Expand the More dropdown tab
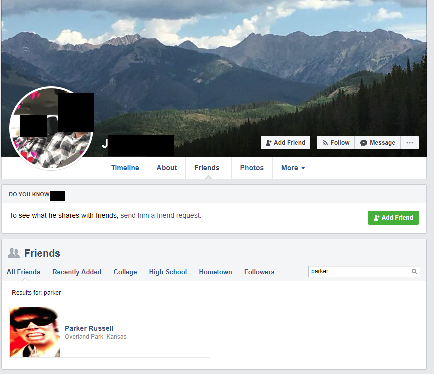Screen dimensions: 434x374 pyautogui.click(x=293, y=168)
